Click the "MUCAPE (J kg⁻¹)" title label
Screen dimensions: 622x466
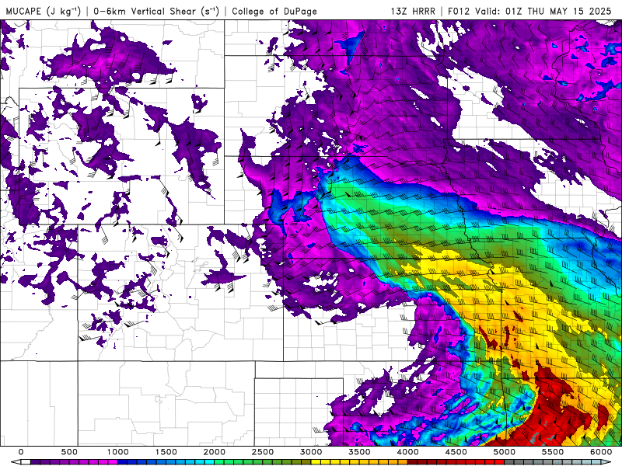pos(44,11)
